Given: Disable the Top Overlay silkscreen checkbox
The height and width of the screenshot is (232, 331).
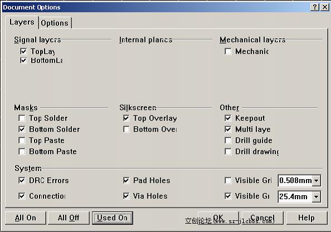Looking at the screenshot, I should (x=126, y=118).
